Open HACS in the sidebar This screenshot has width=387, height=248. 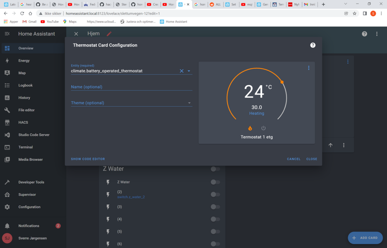click(23, 122)
